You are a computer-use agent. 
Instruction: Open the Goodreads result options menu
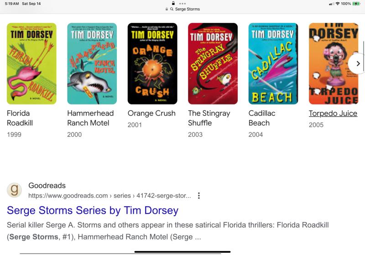pos(198,196)
